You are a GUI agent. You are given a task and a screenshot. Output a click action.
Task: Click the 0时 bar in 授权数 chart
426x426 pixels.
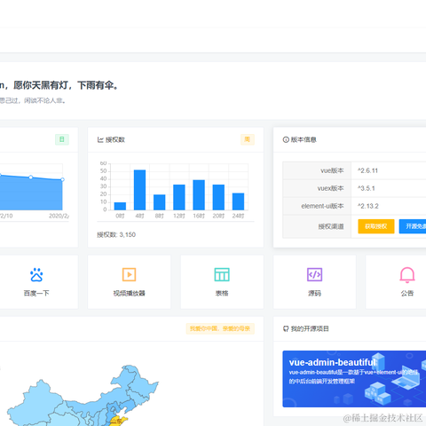pos(120,206)
